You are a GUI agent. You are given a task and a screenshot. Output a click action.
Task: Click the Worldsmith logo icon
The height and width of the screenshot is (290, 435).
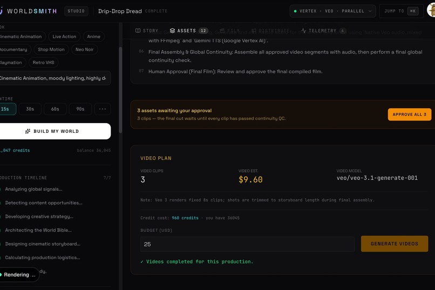pos(1,11)
